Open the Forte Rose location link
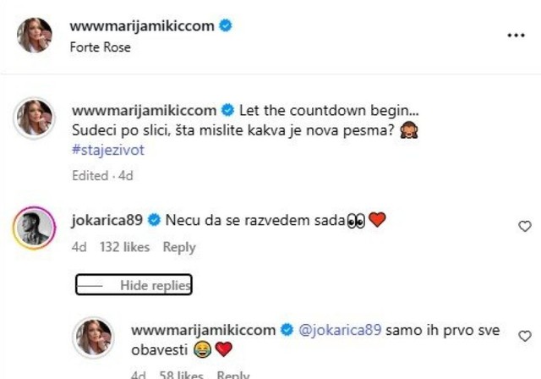The width and height of the screenshot is (541, 379). coord(100,47)
